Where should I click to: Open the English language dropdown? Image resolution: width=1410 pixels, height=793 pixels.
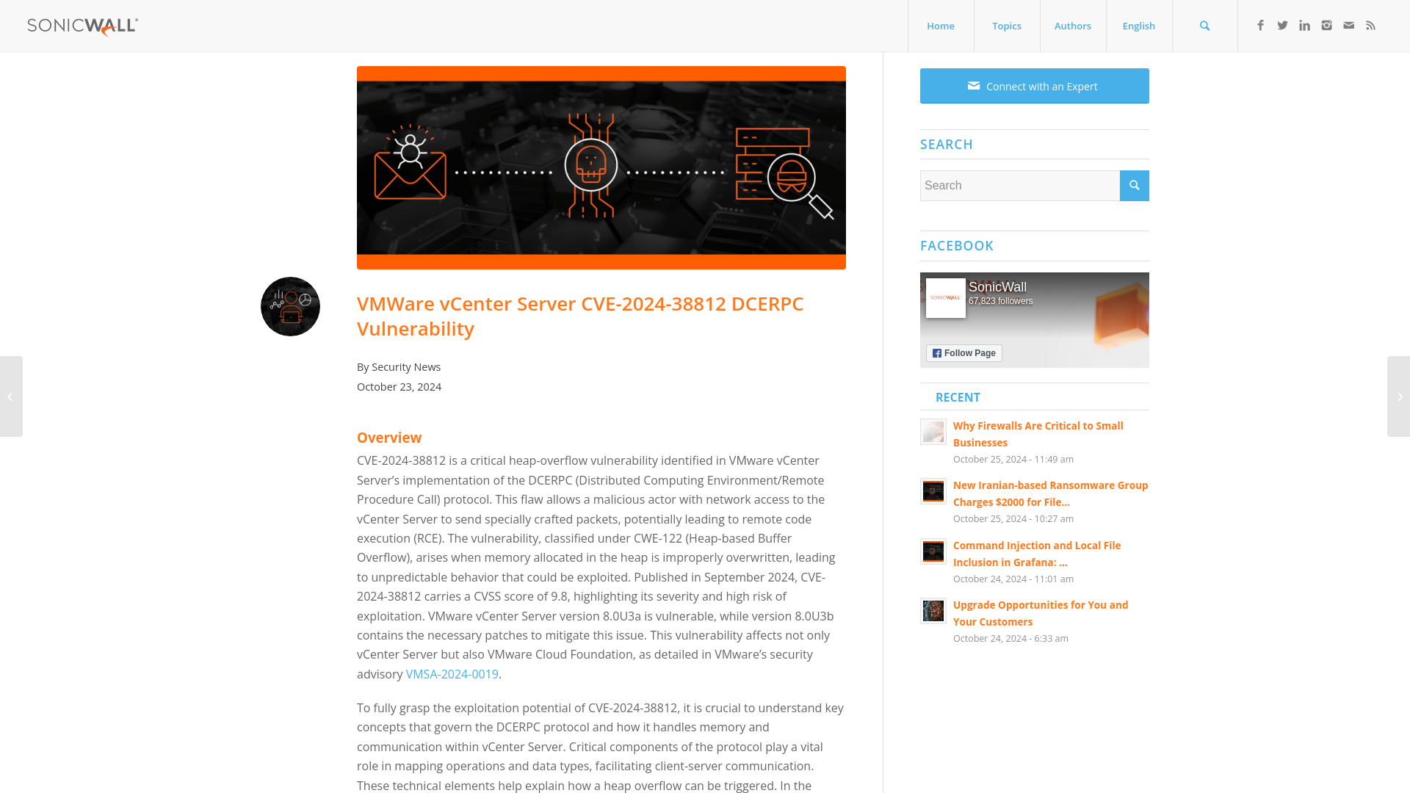tap(1139, 26)
